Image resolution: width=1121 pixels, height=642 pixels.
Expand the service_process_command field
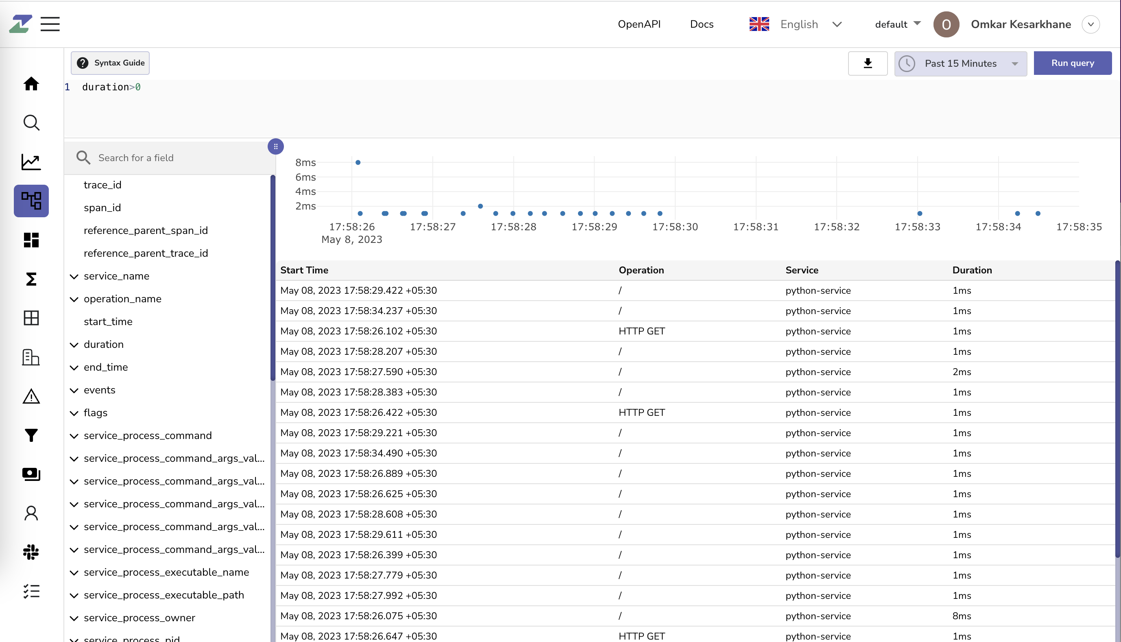(x=74, y=436)
